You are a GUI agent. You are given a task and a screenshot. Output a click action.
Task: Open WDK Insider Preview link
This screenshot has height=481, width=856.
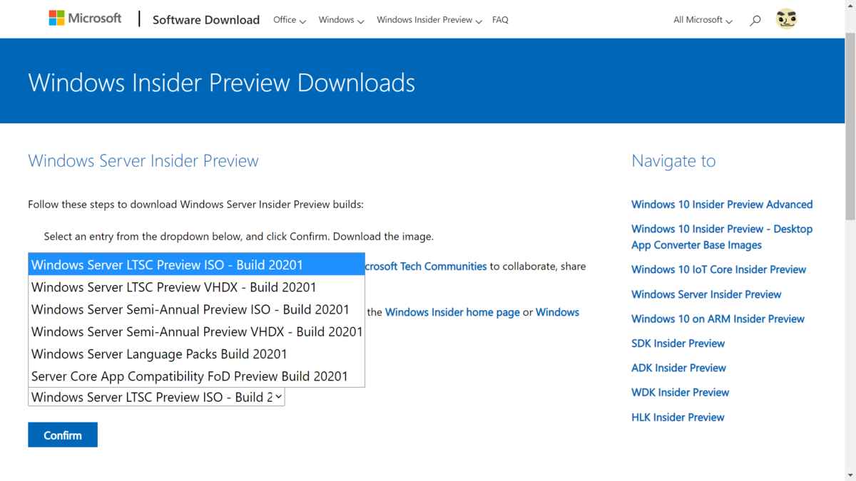680,393
